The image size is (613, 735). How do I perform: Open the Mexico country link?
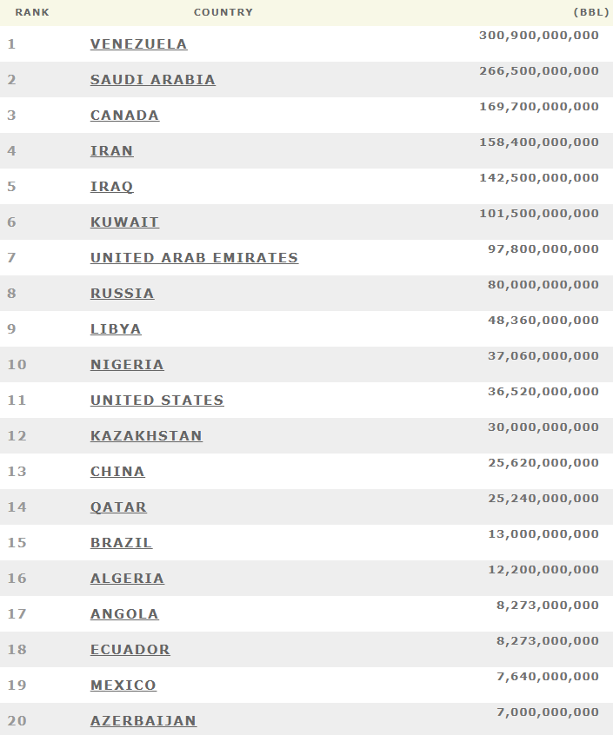[123, 685]
